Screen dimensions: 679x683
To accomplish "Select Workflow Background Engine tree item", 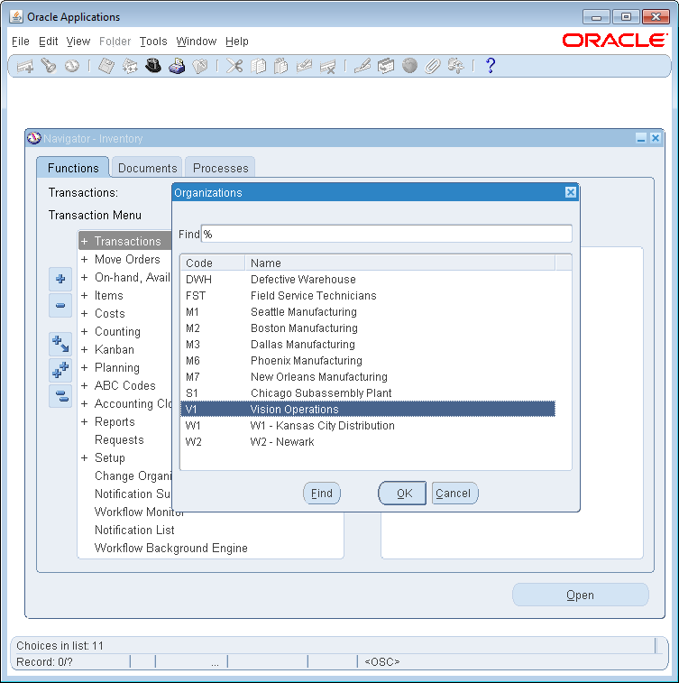I will pos(171,548).
